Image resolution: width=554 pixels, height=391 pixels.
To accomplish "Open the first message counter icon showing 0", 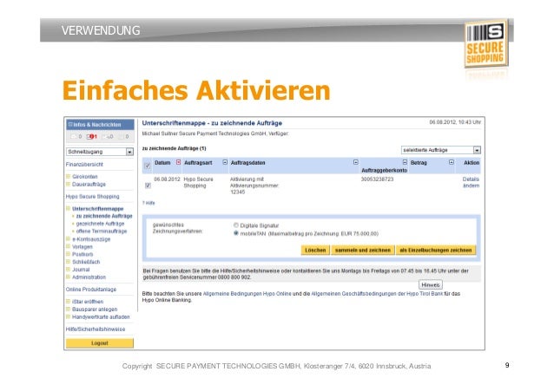I will pos(76,137).
